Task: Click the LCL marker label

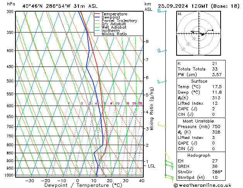Action: [x=151, y=166]
